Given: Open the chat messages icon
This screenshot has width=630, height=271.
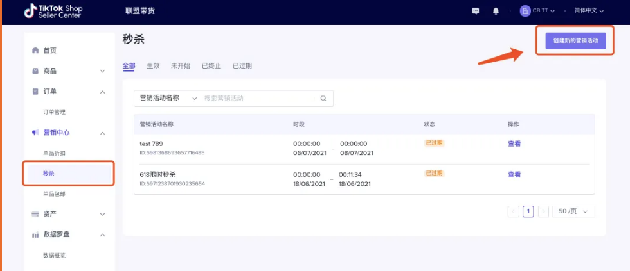Looking at the screenshot, I should click(475, 11).
